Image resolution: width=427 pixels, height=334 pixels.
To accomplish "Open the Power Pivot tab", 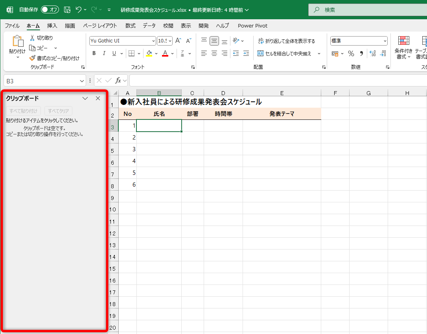I will point(252,26).
